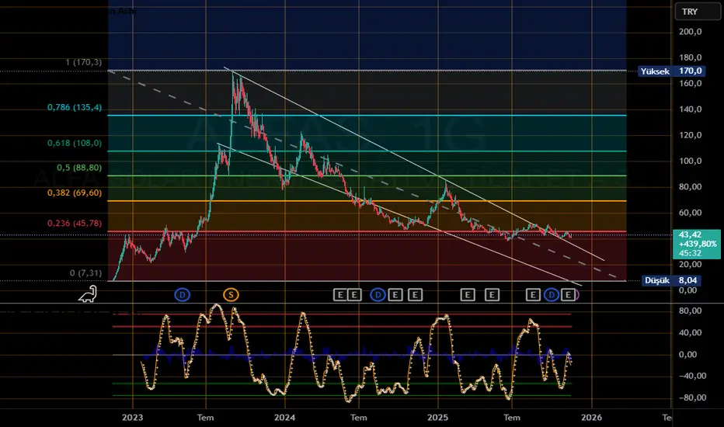Click the Yüksek 170,0 high price label

[671, 71]
